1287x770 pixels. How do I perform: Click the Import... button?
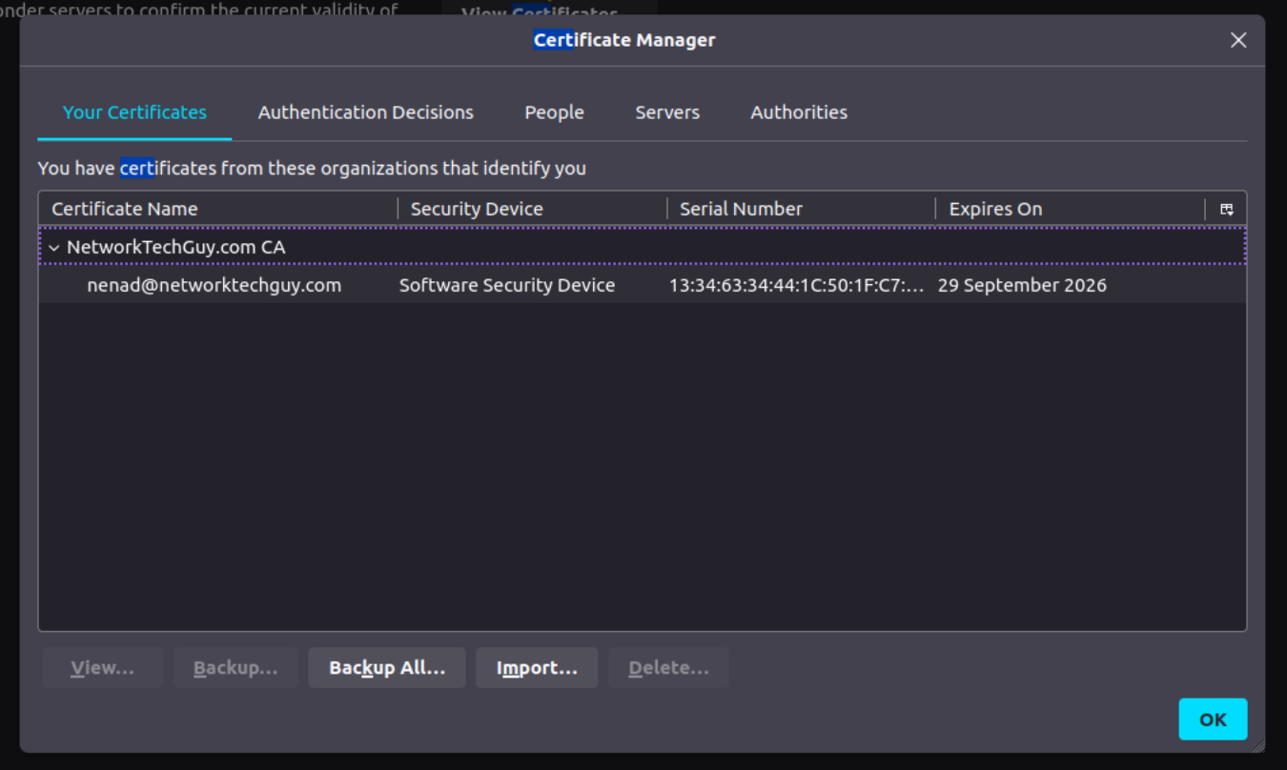[x=537, y=668]
